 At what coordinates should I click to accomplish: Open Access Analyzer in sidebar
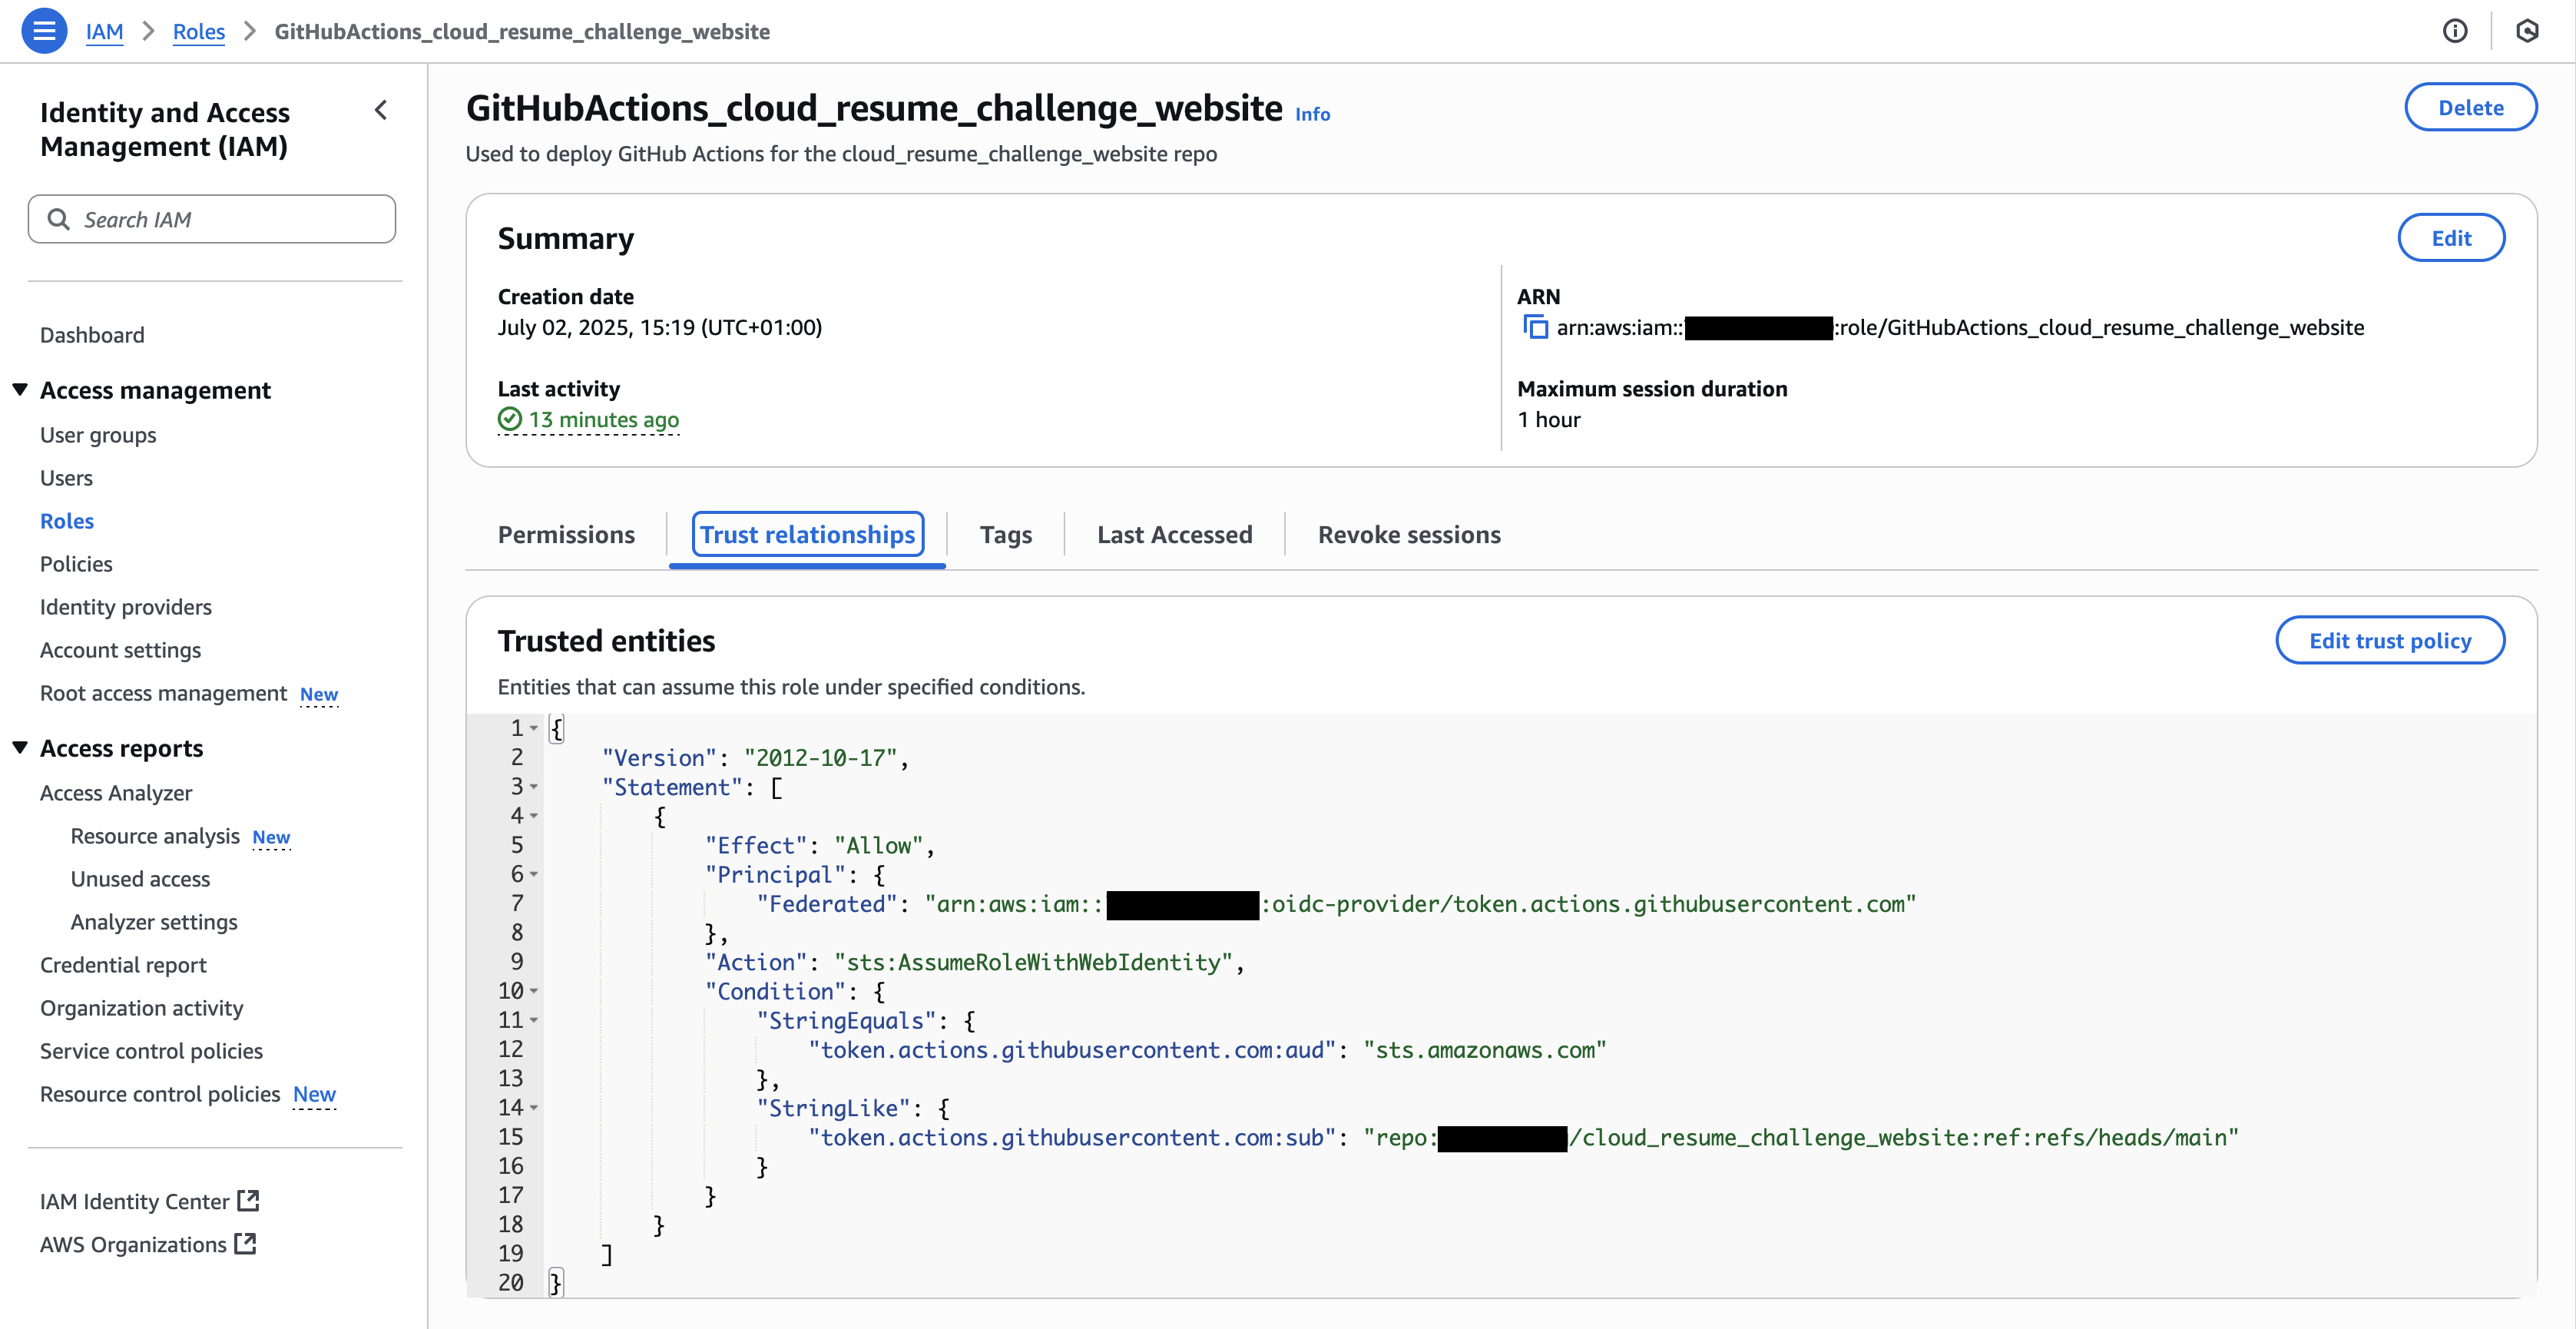[x=116, y=793]
